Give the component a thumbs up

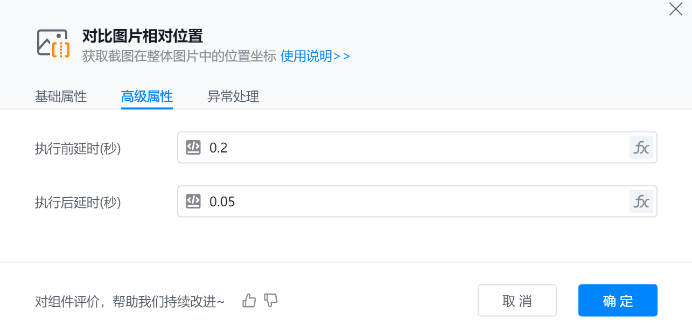tap(249, 301)
